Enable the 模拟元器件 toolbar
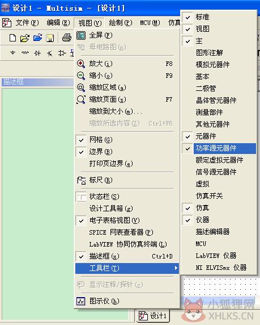 pos(219,65)
